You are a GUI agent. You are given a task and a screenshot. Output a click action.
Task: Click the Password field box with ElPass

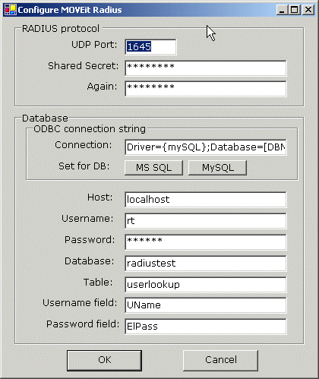click(x=206, y=327)
